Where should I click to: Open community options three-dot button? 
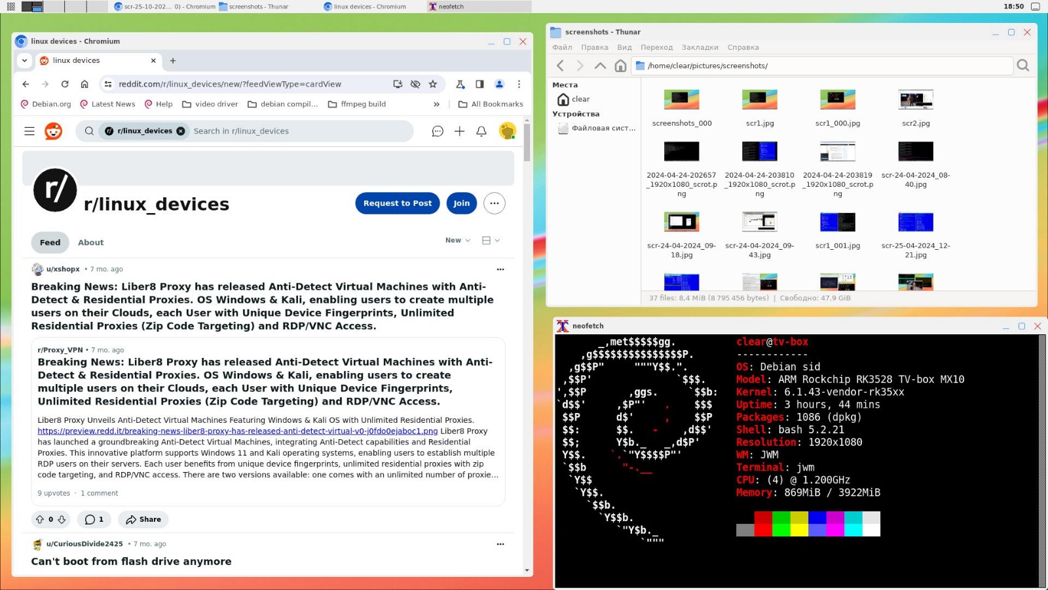pos(495,203)
